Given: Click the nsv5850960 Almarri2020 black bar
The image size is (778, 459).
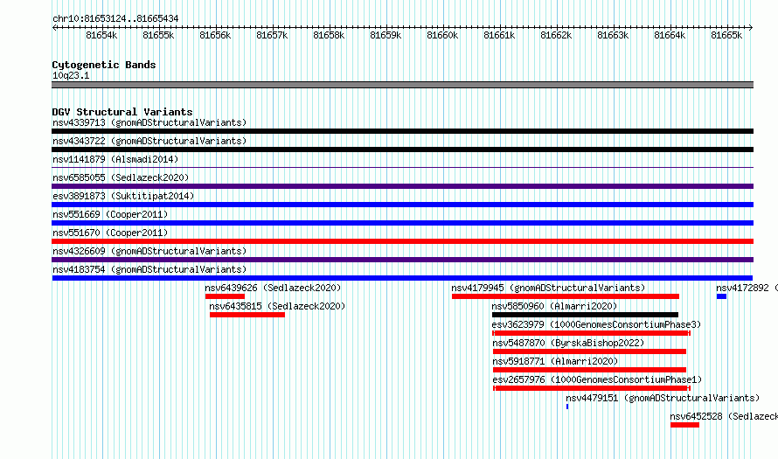Looking at the screenshot, I should click(585, 315).
